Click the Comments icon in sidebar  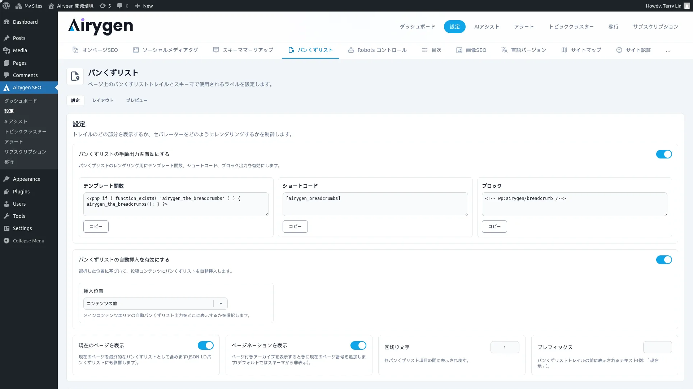point(6,75)
